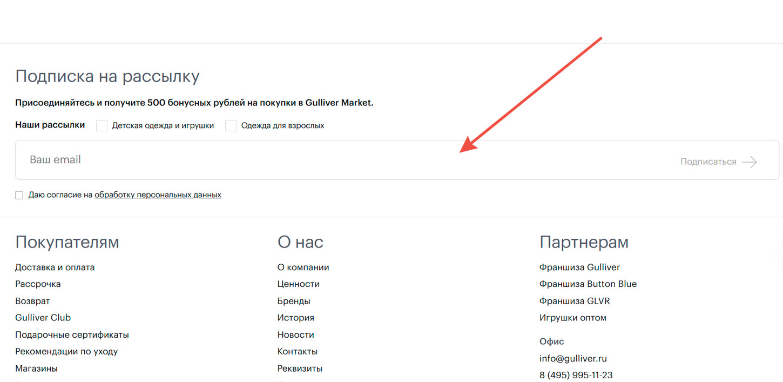This screenshot has height=382, width=783.
Task: Click the Покупателям column heading
Action: [x=67, y=242]
